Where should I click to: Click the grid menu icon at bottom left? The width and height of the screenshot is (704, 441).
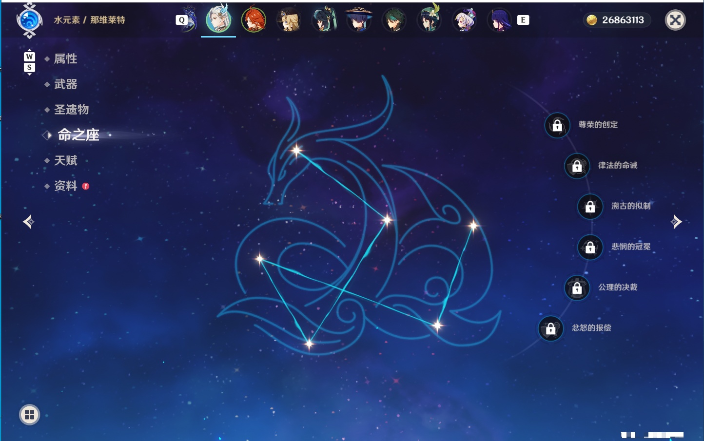point(29,415)
